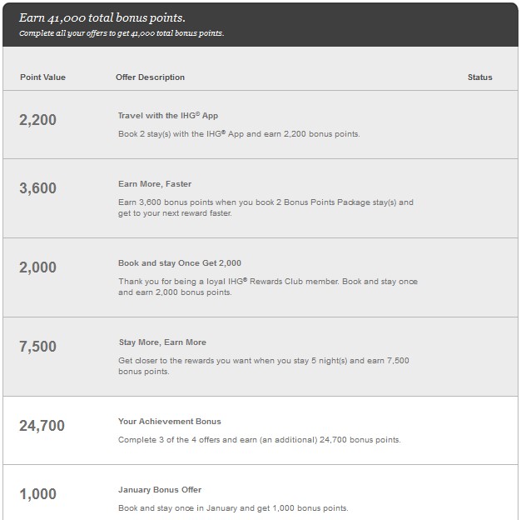Click the Complete all your offers subtitle
Screen dimensions: 521x520
point(122,33)
